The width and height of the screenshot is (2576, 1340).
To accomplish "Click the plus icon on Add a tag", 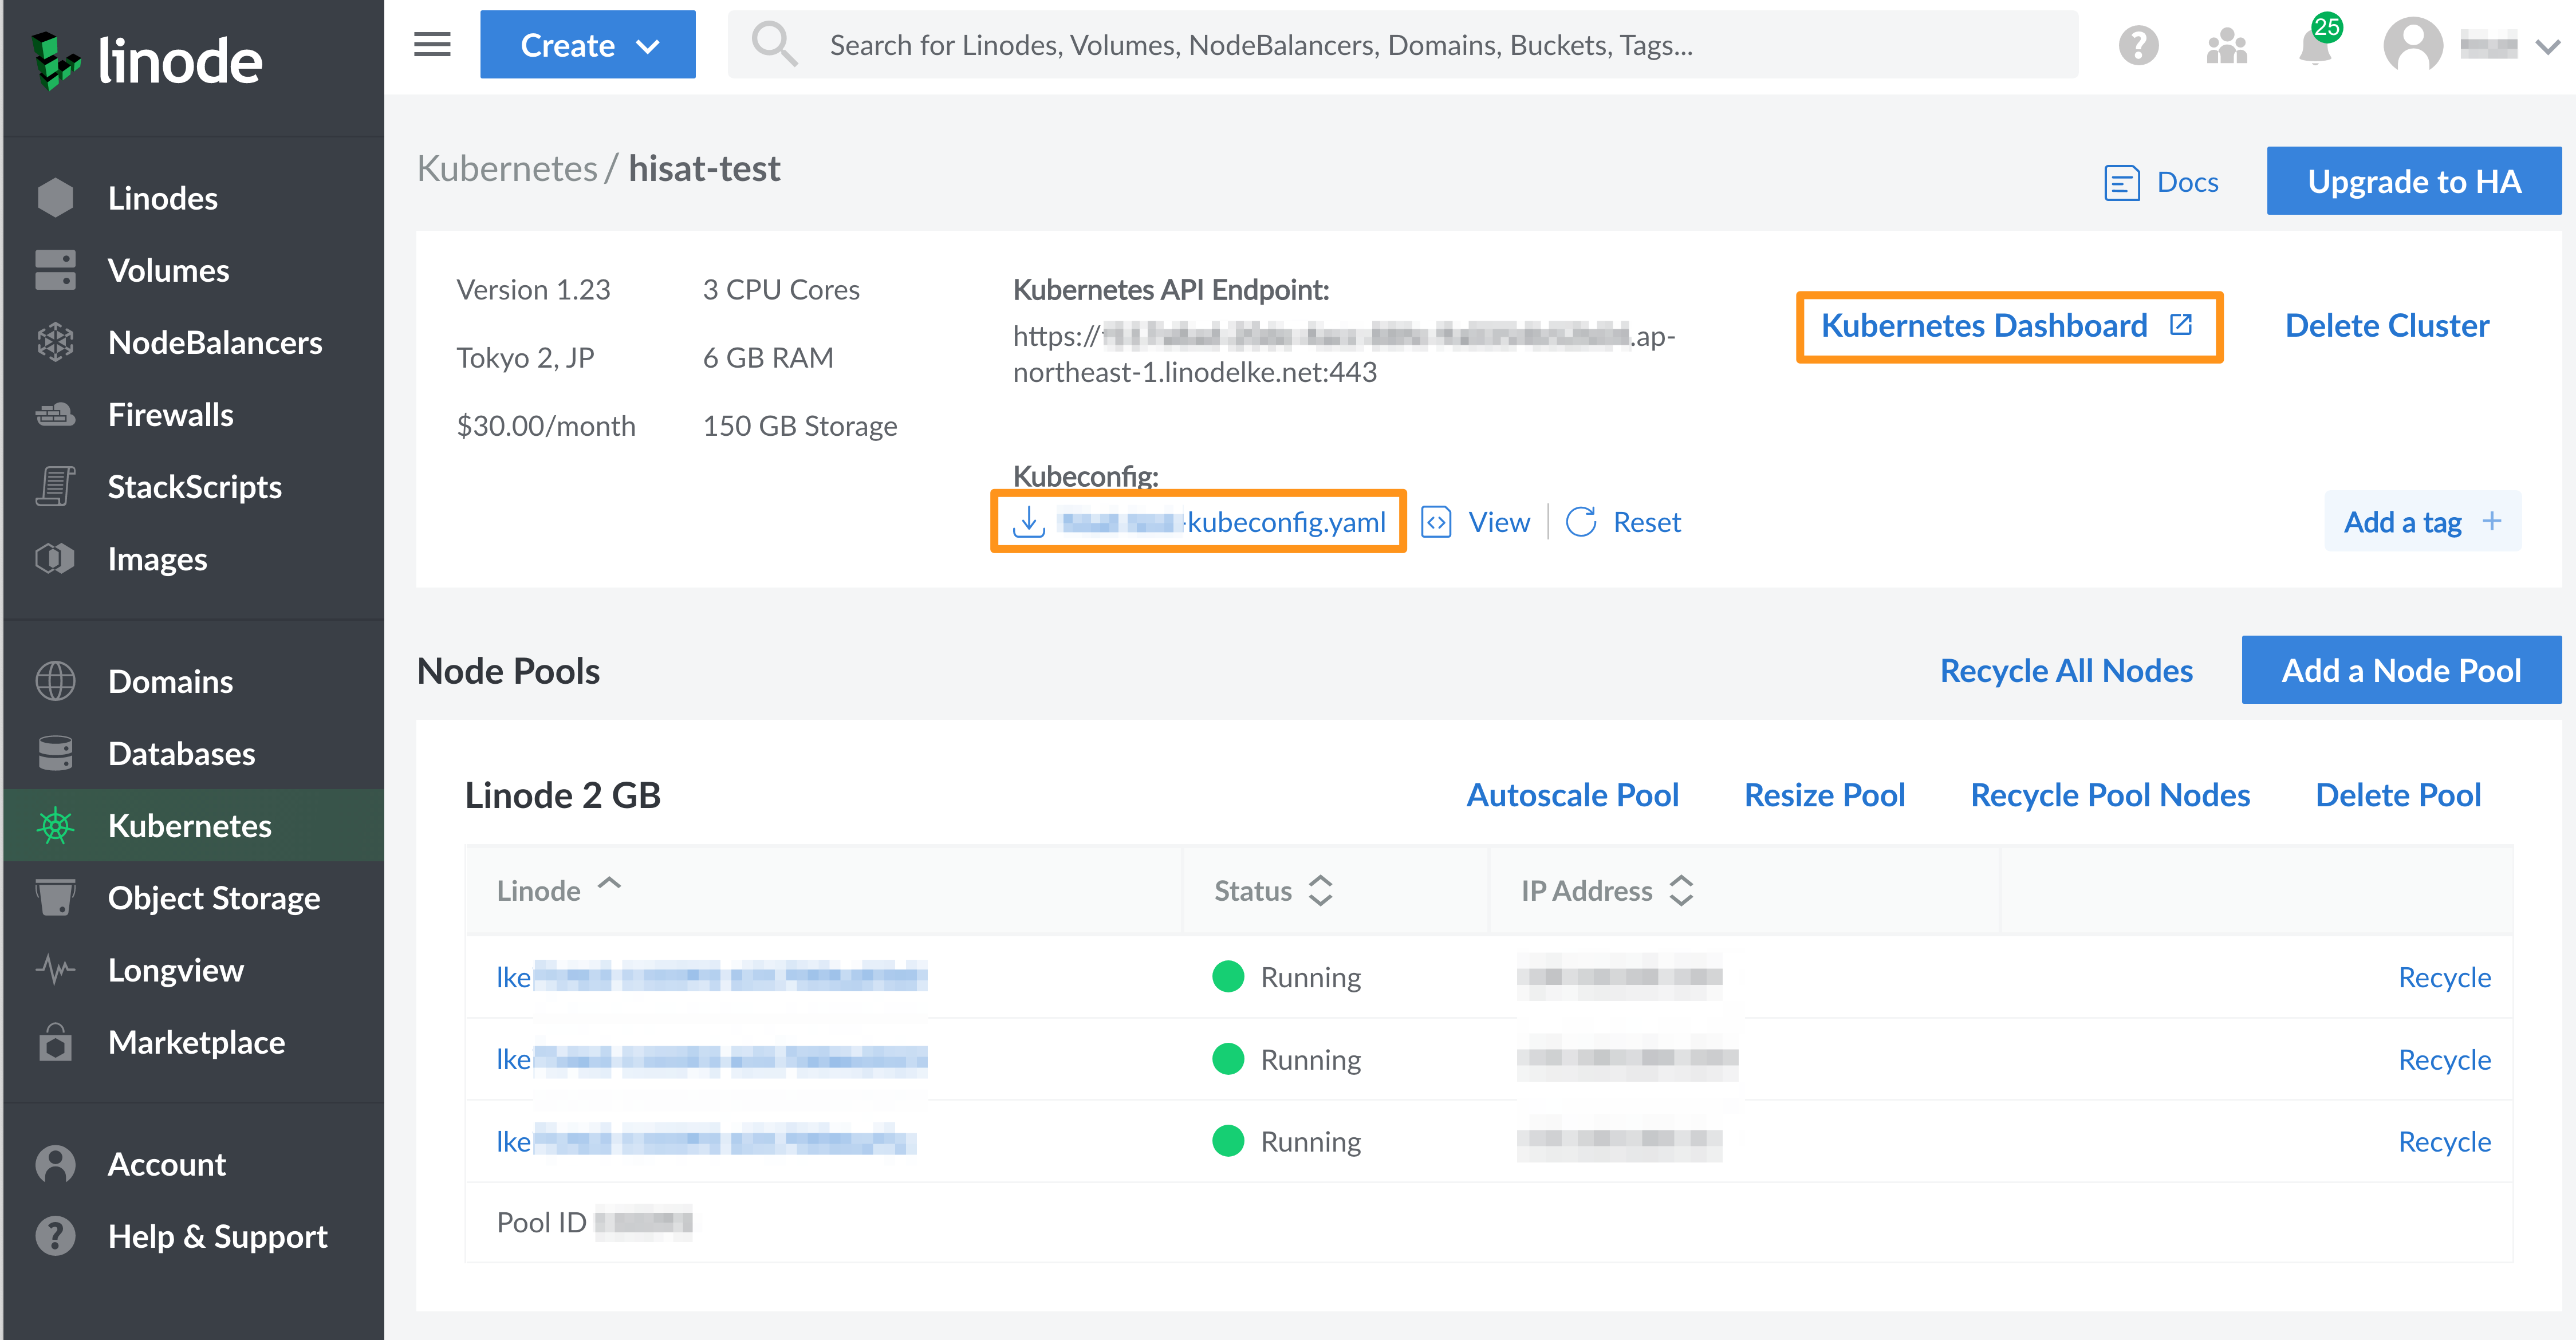I will [x=2492, y=521].
